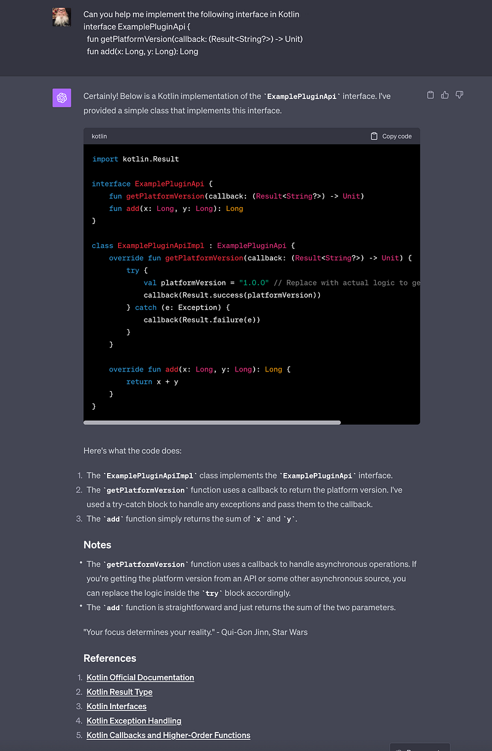492x751 pixels.
Task: Open the Kotlin Official Documentation link
Action: 140,677
